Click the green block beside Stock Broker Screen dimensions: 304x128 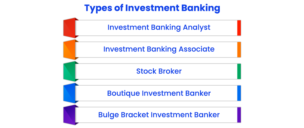69,71
